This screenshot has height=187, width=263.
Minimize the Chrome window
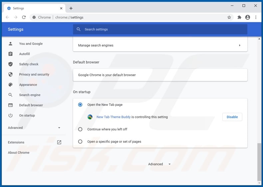(x=232, y=6)
